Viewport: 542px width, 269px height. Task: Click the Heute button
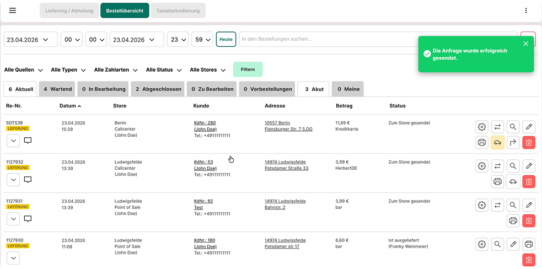coord(226,40)
